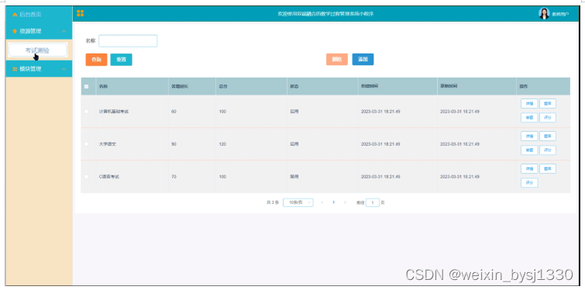Open 详情 for 计算机基础考试
The image size is (585, 290).
click(x=529, y=104)
